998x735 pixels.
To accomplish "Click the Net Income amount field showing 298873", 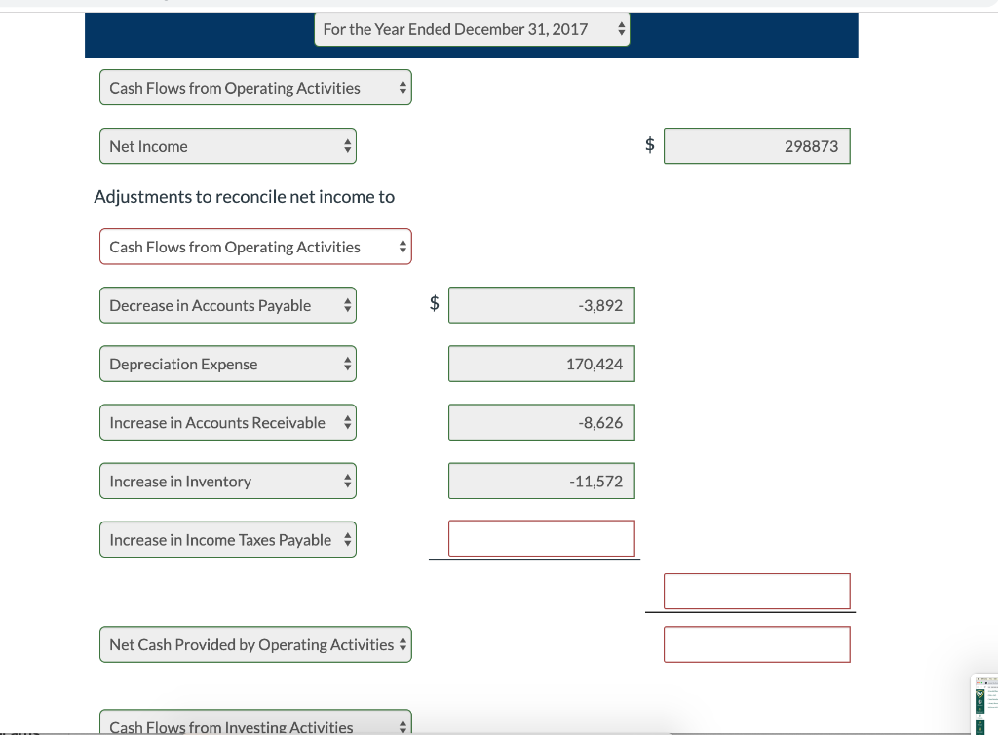I will (x=756, y=145).
